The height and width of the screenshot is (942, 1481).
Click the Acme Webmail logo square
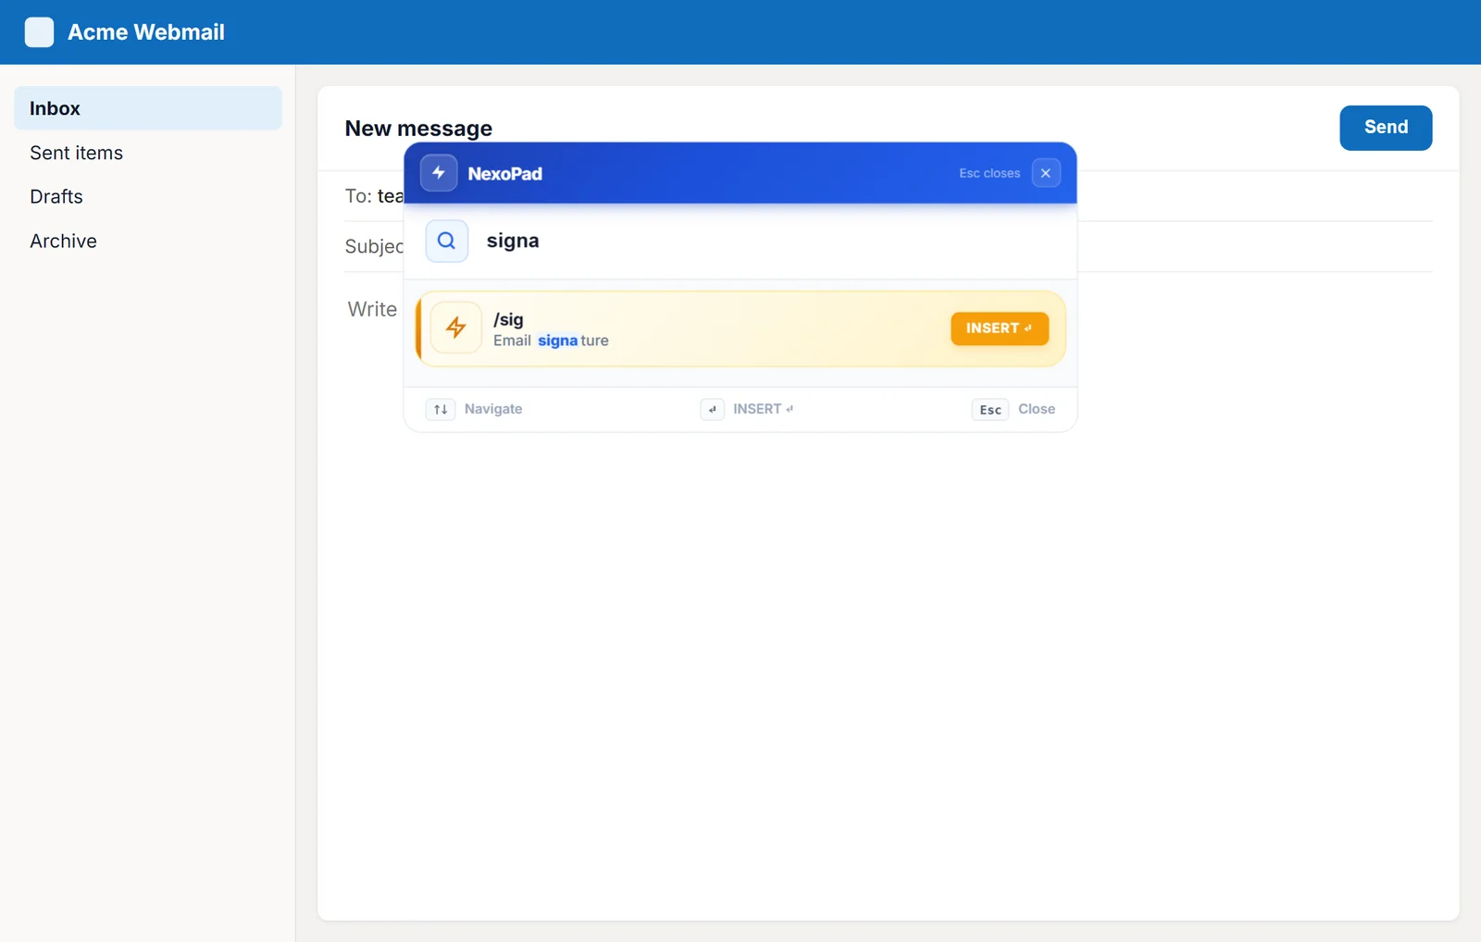click(39, 32)
